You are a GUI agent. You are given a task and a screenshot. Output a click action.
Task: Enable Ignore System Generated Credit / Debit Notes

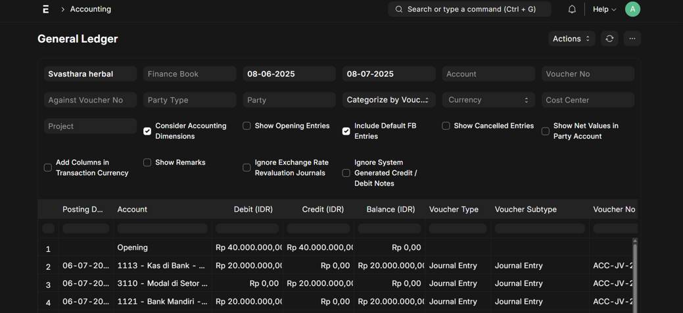(346, 173)
